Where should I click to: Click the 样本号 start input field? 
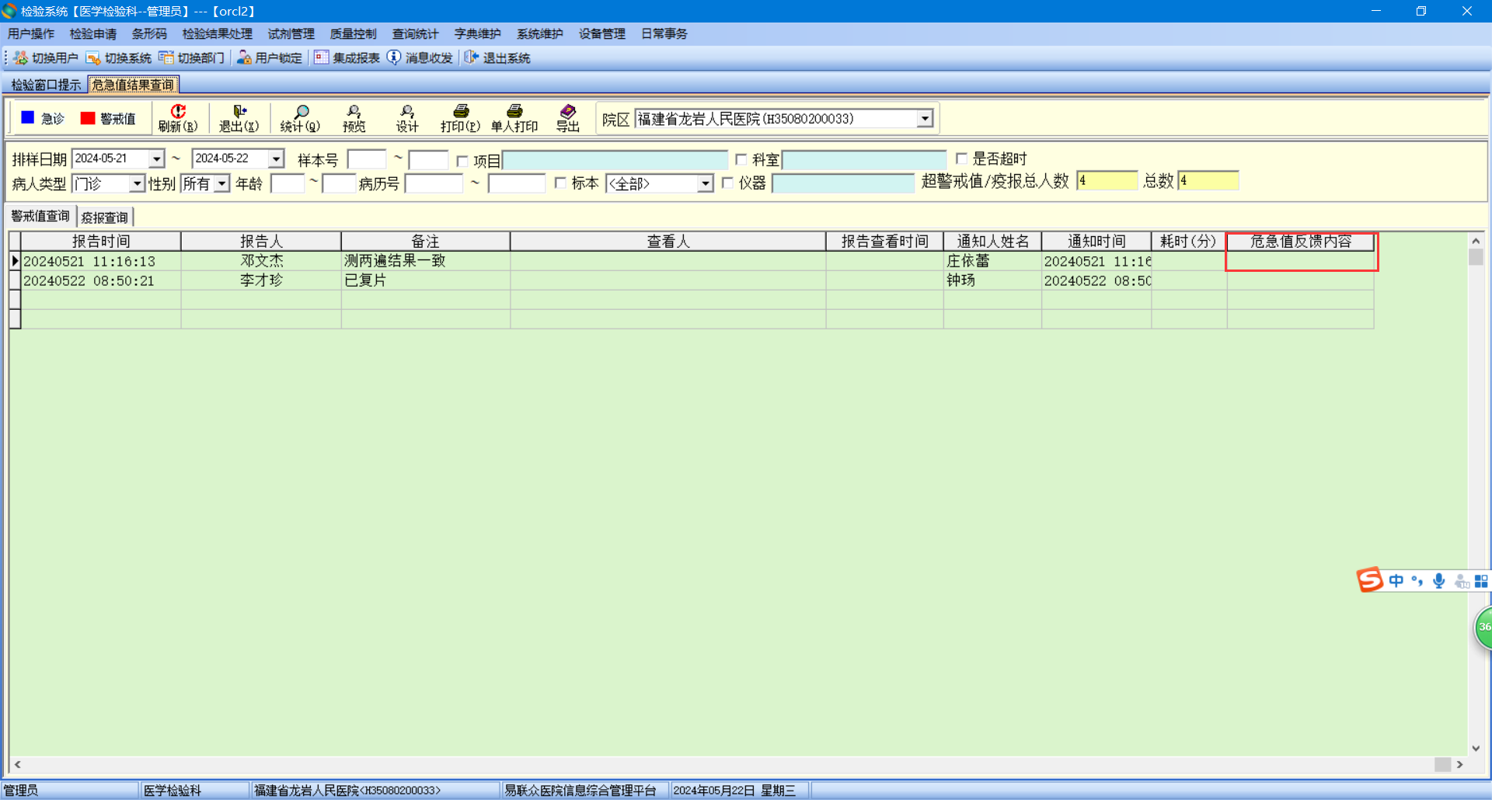pyautogui.click(x=367, y=159)
